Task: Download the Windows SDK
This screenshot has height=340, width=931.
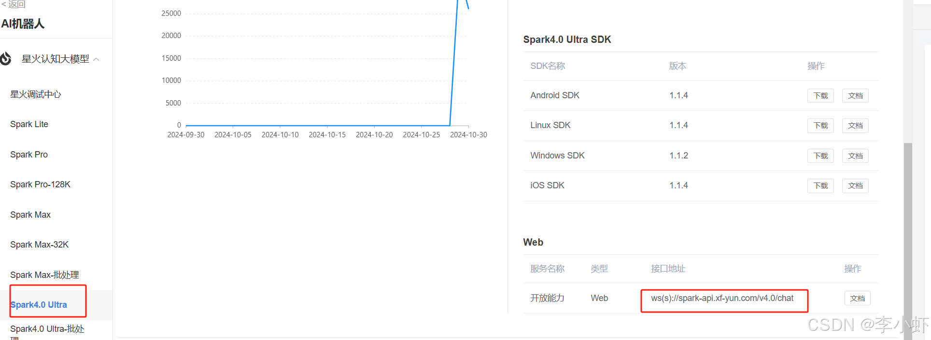Action: point(820,156)
